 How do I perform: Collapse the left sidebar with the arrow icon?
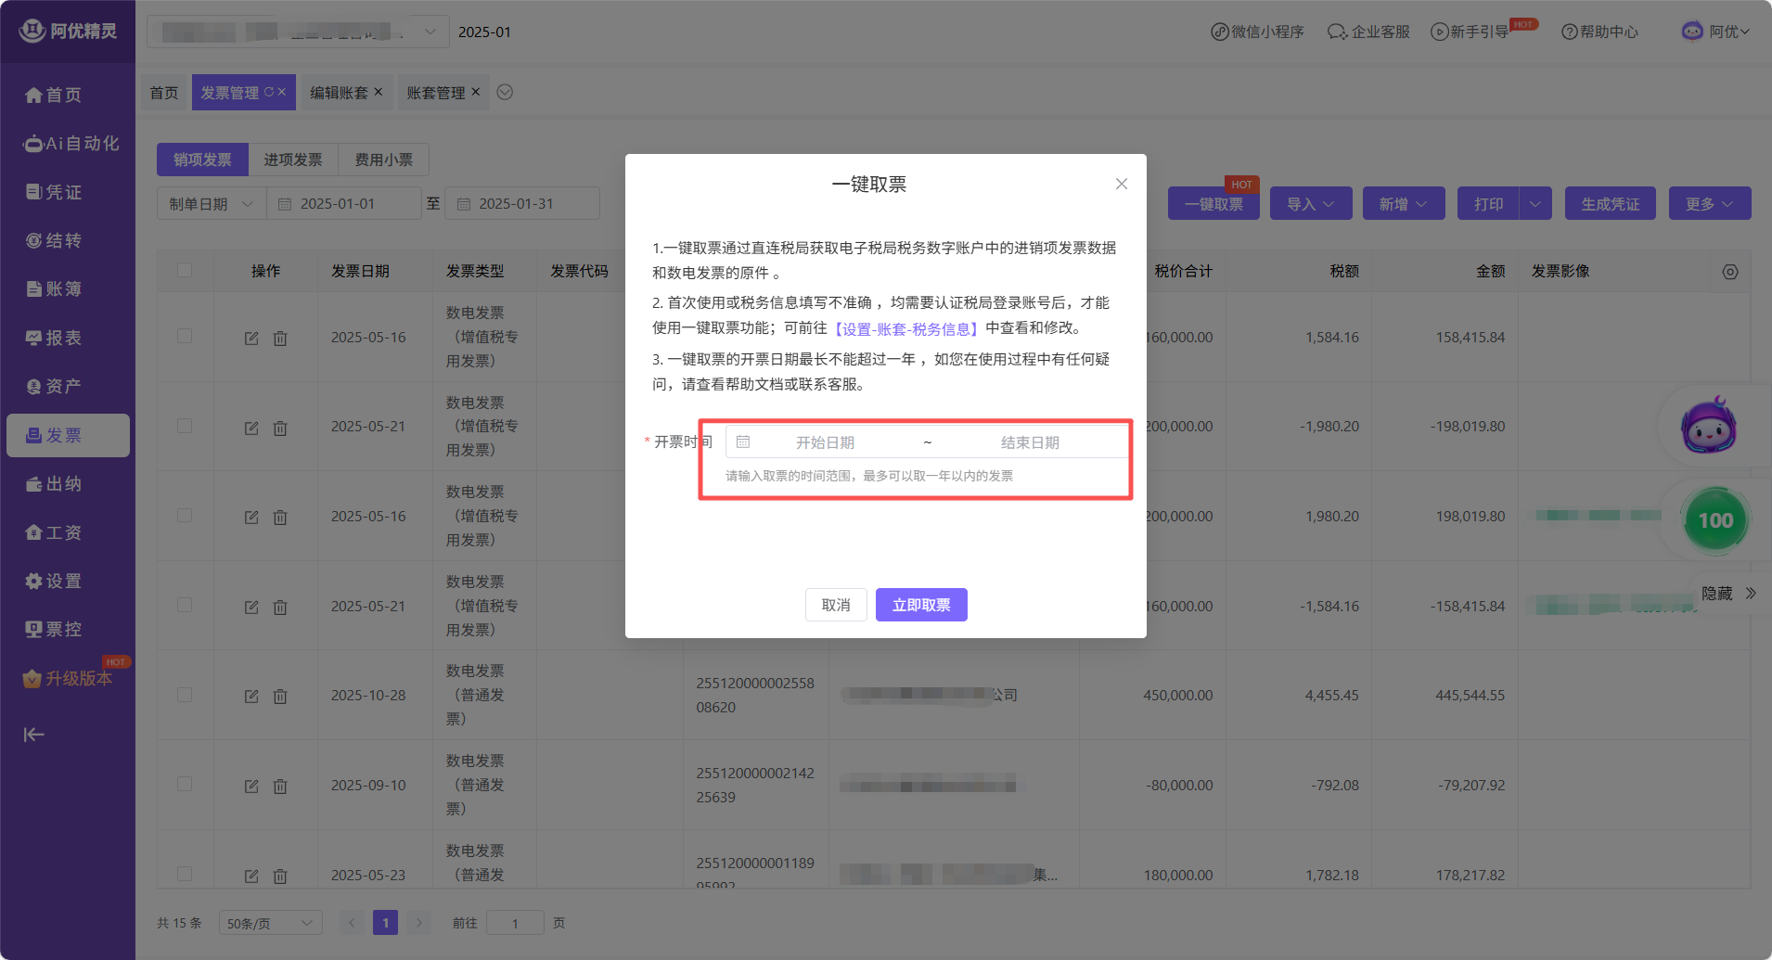(33, 735)
